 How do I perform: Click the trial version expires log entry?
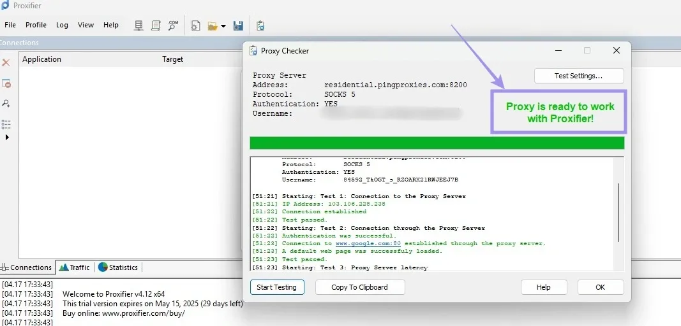[x=153, y=304]
